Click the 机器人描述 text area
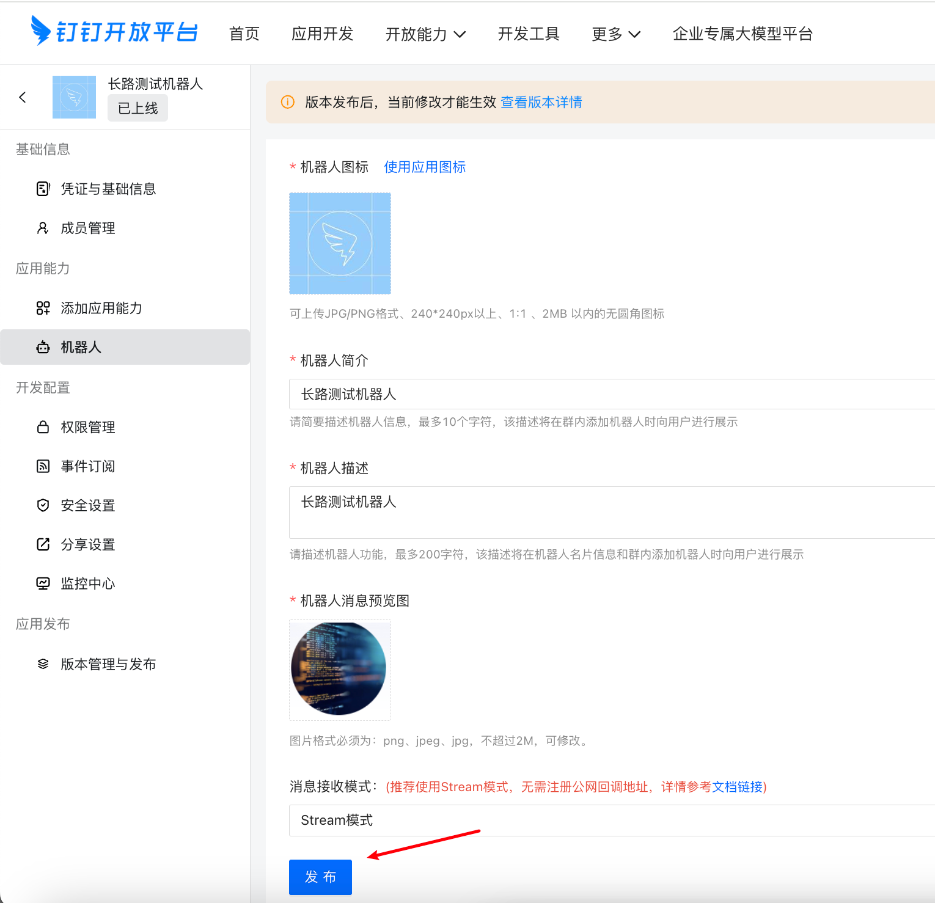 pyautogui.click(x=612, y=513)
